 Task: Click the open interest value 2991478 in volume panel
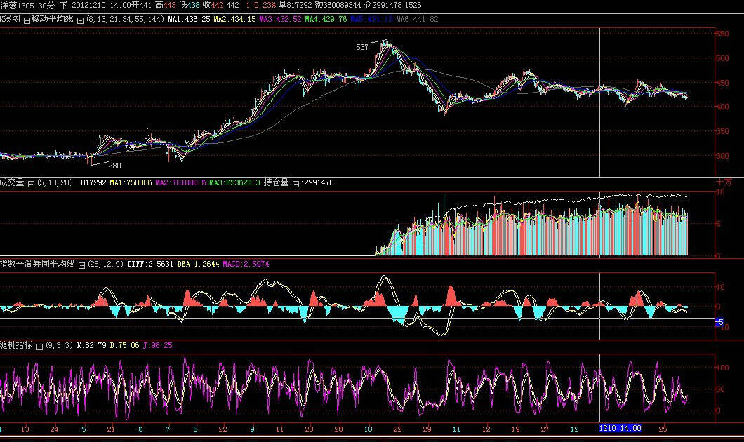[x=317, y=182]
